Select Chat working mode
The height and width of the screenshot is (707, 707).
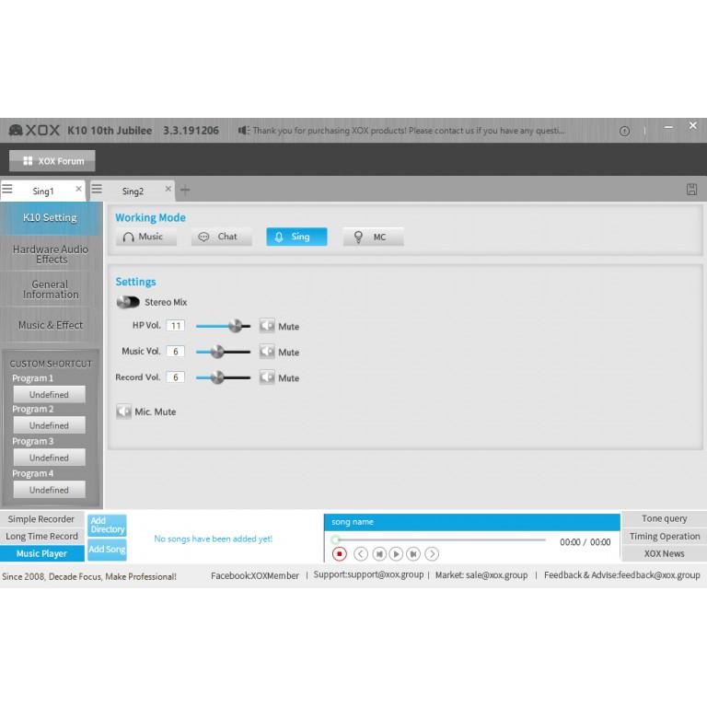pyautogui.click(x=221, y=237)
